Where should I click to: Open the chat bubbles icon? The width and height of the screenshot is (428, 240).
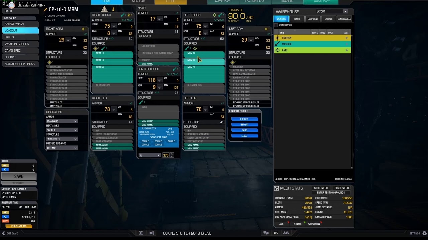[x=266, y=233]
